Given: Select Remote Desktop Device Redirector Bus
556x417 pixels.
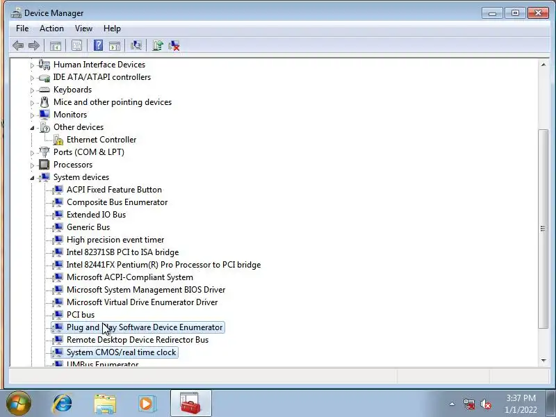Looking at the screenshot, I should point(138,340).
